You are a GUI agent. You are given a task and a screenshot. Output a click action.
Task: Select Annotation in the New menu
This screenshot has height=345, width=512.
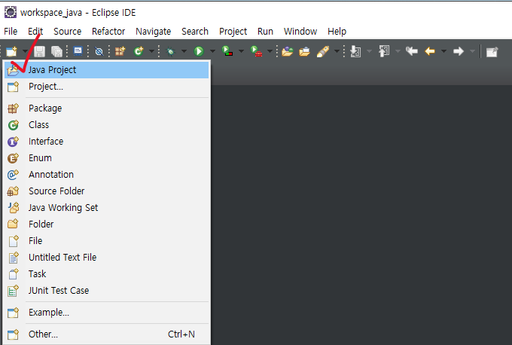(106, 175)
